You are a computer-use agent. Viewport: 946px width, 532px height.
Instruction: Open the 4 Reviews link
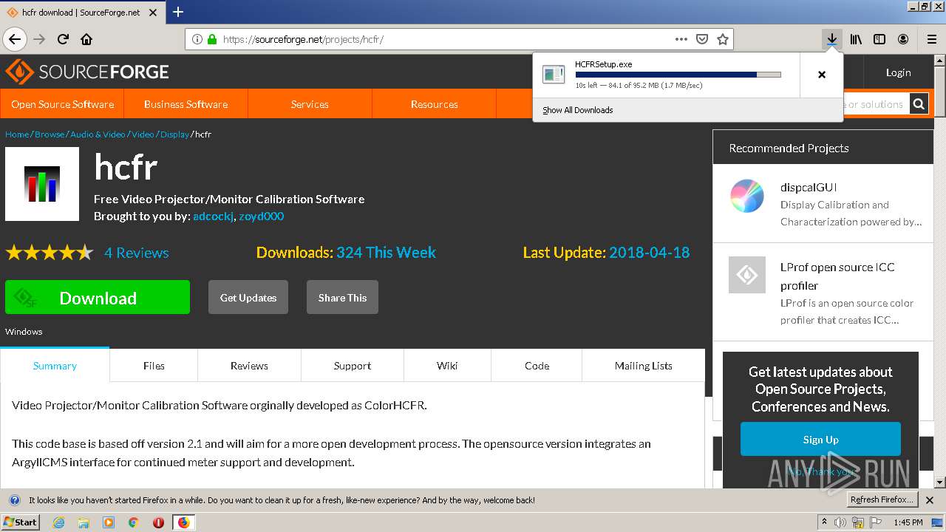136,253
